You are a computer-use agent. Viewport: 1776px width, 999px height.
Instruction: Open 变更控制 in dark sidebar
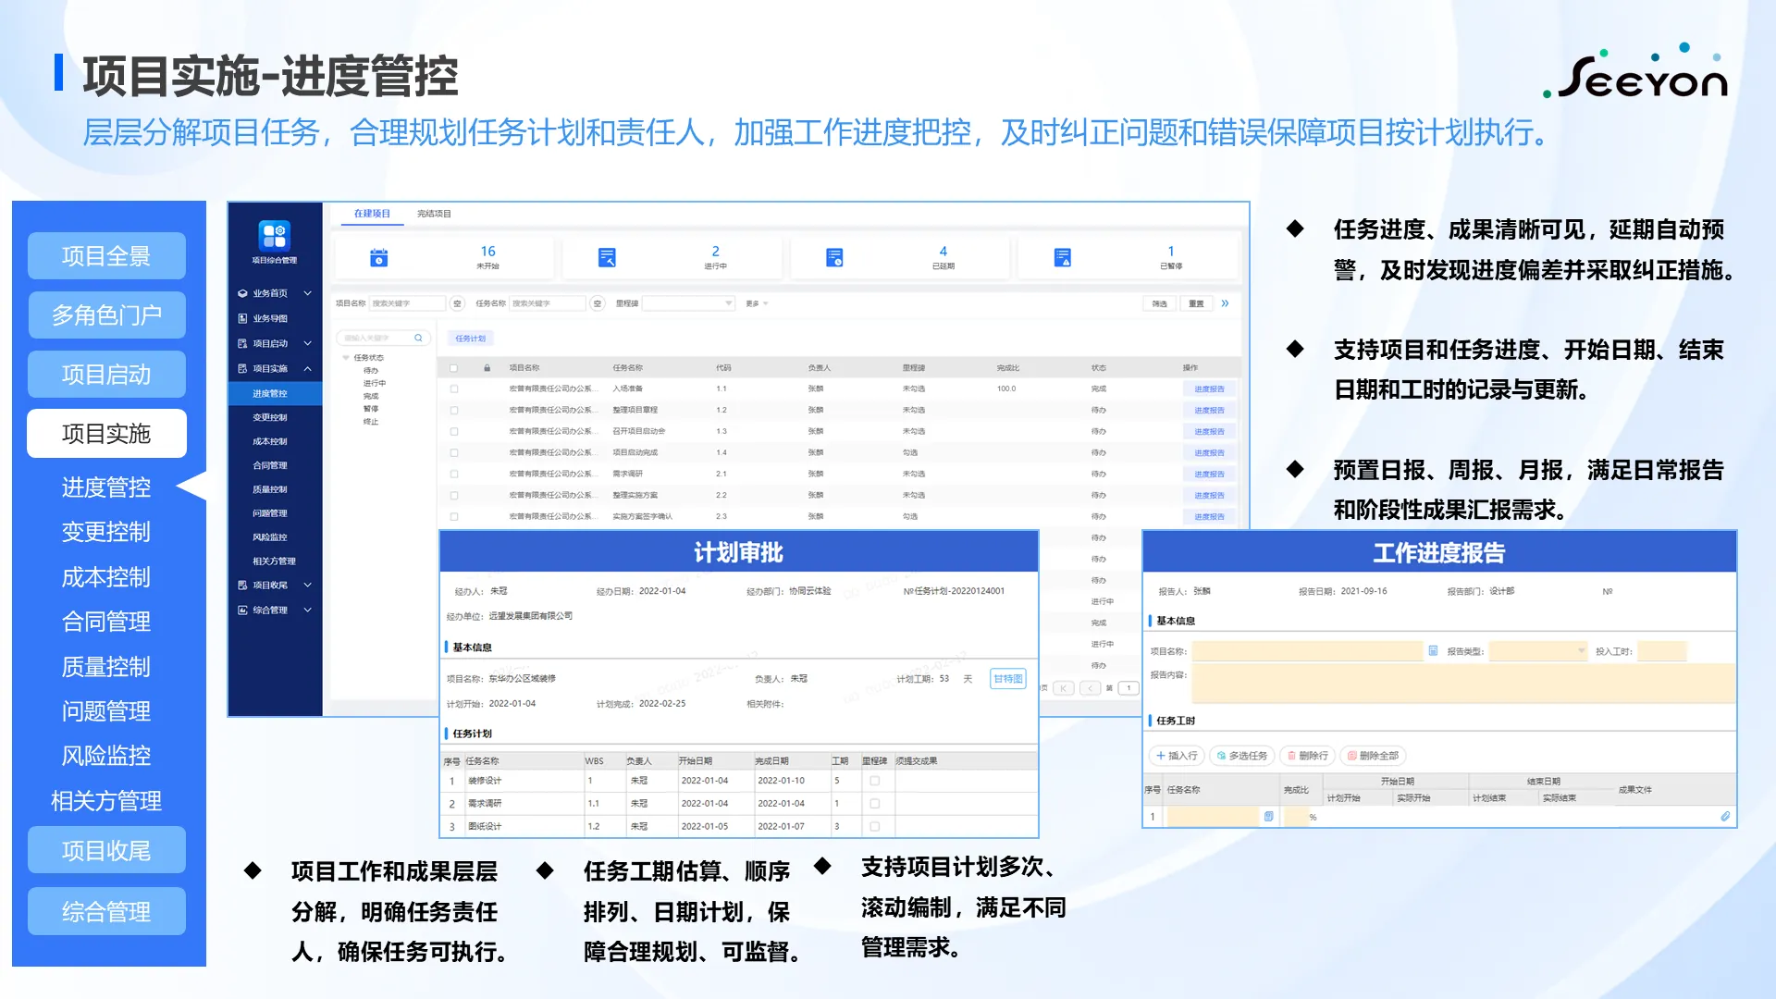pos(270,417)
